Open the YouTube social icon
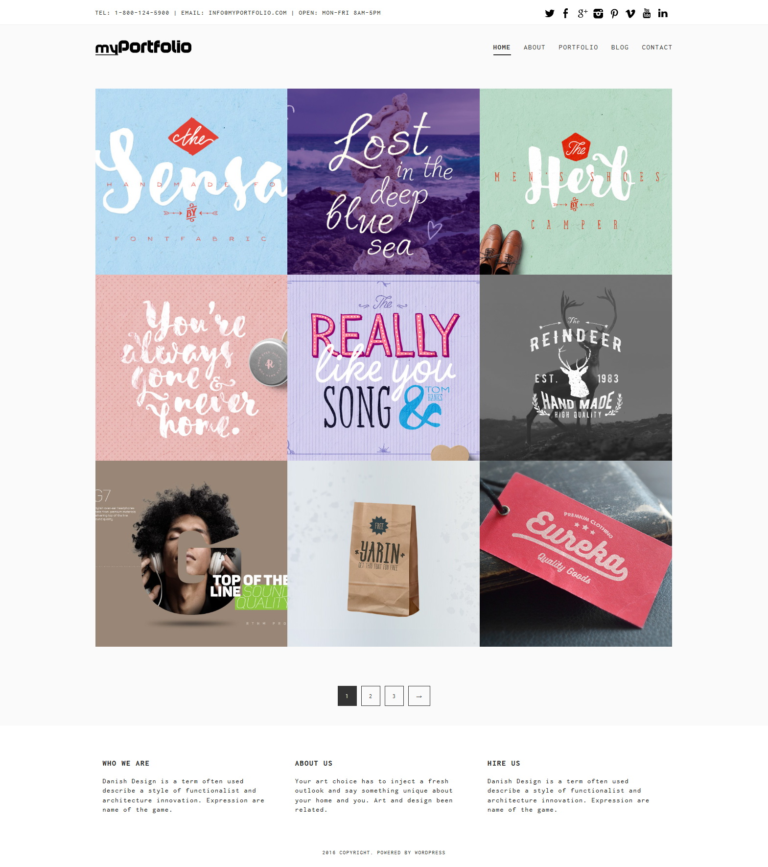This screenshot has height=867, width=768. (647, 13)
